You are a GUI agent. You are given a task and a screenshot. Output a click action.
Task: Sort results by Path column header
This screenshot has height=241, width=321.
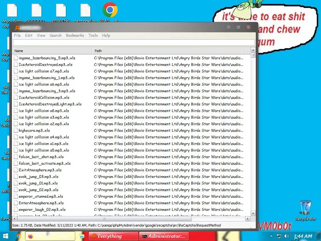(168, 51)
